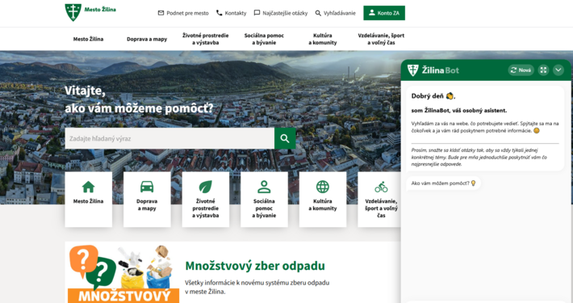573x303 pixels.
Task: Collapse the ŽilinaBot chat panel
Action: [x=558, y=70]
